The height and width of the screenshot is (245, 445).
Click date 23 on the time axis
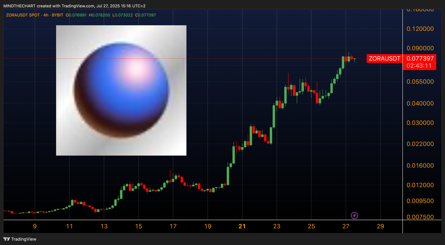[277, 226]
